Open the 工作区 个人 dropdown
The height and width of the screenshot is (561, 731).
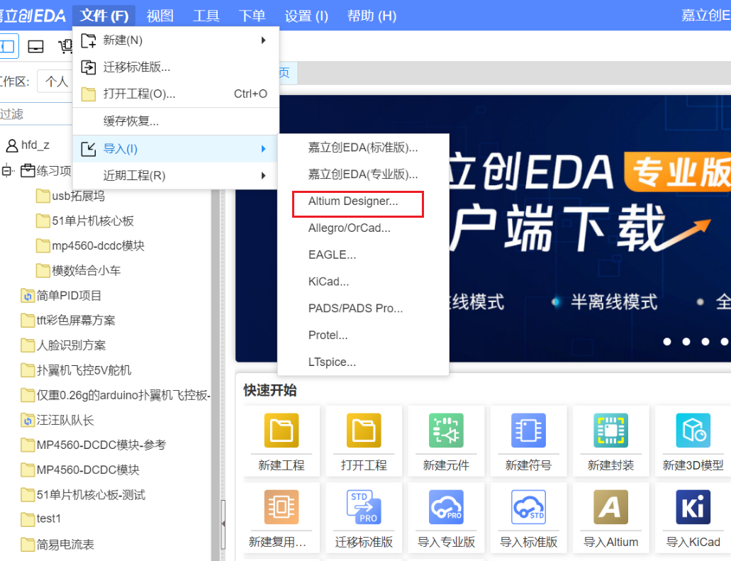55,82
